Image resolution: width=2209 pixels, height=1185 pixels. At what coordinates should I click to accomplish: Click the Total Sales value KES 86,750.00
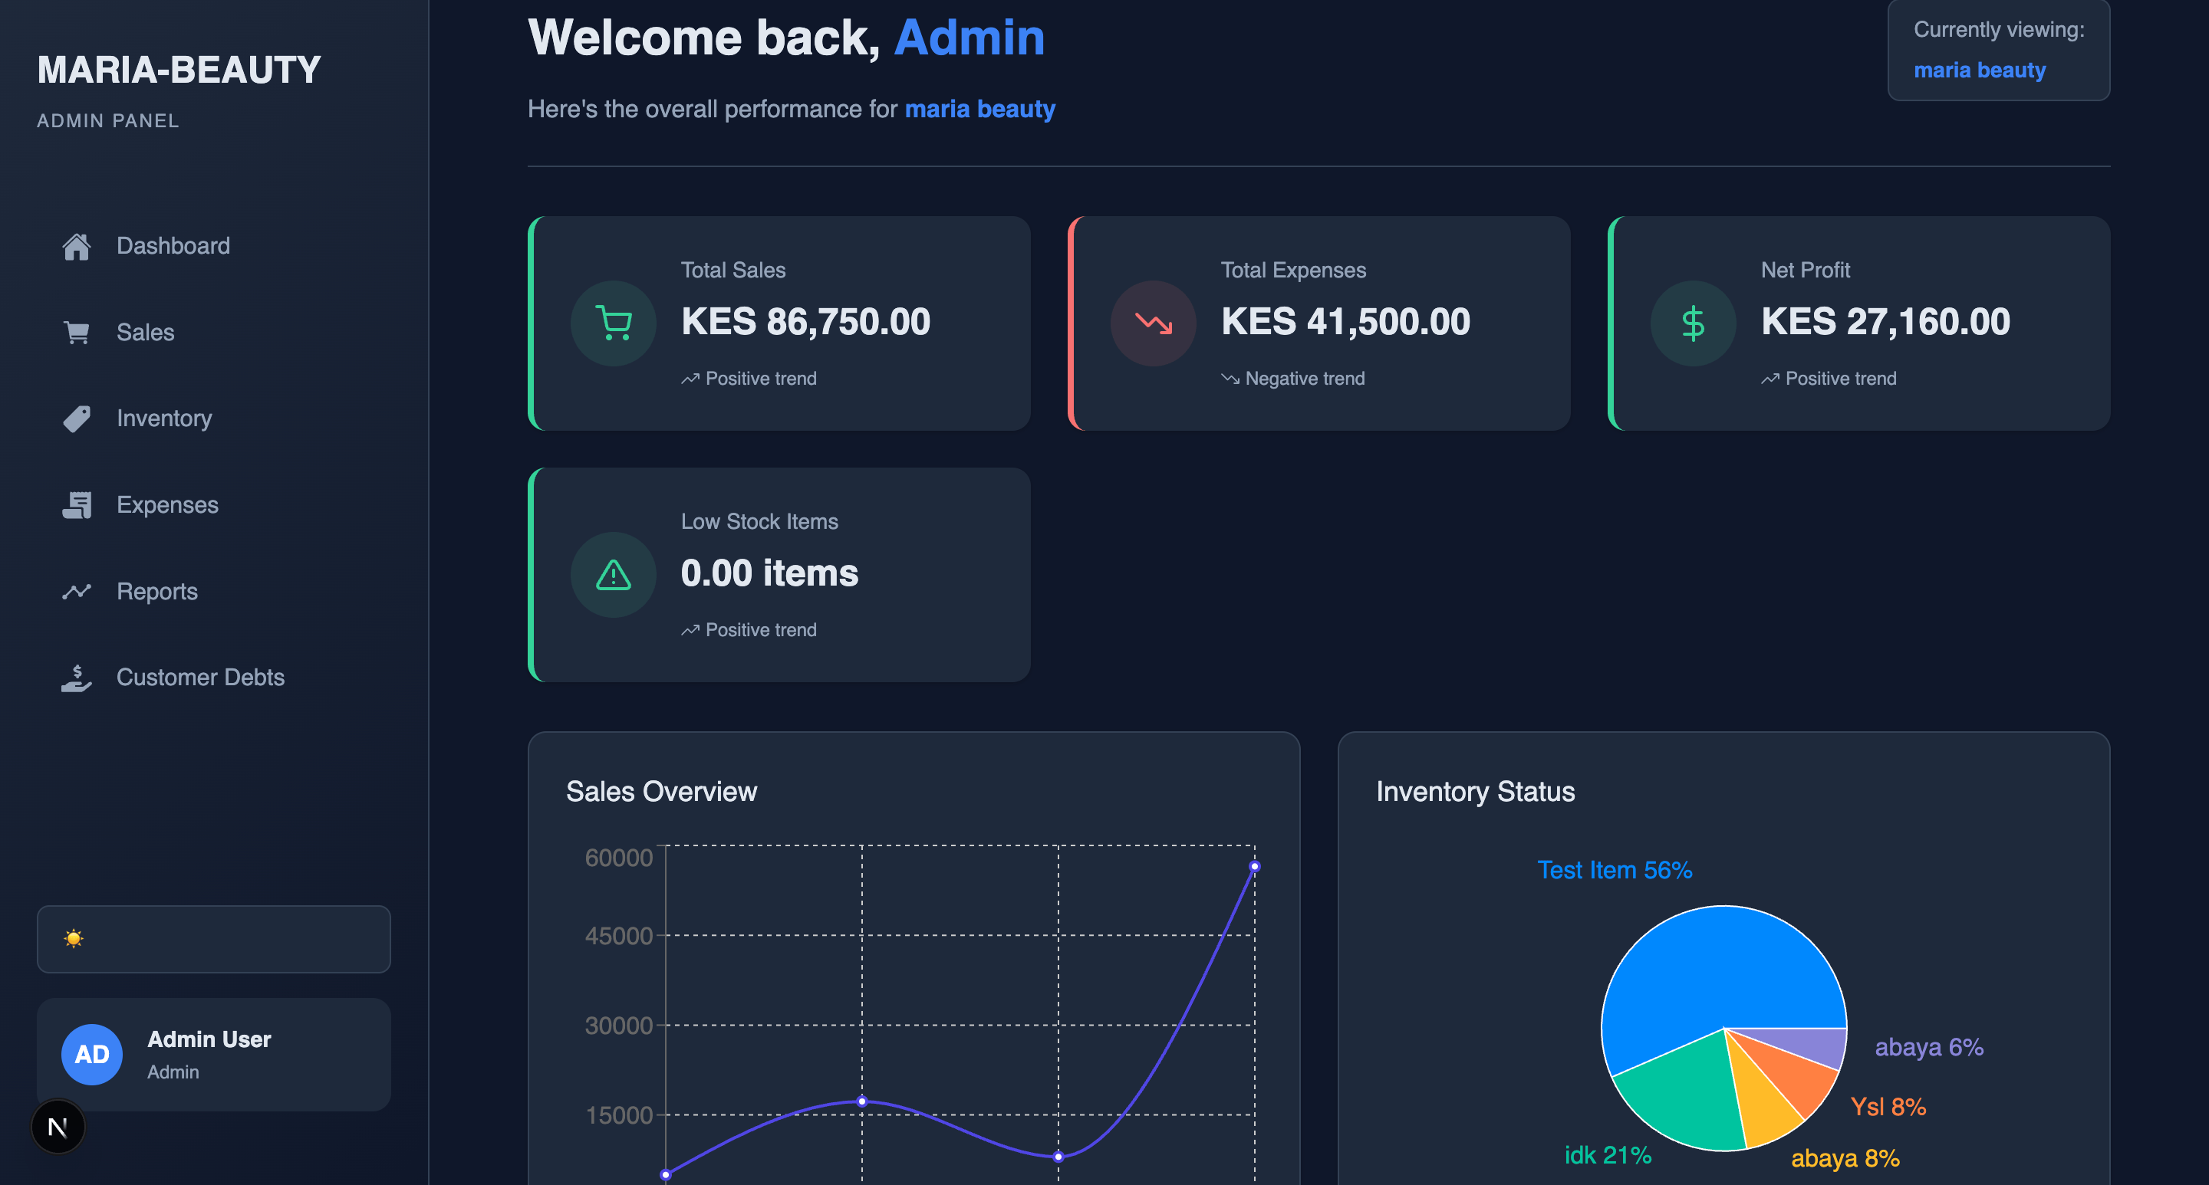click(805, 322)
